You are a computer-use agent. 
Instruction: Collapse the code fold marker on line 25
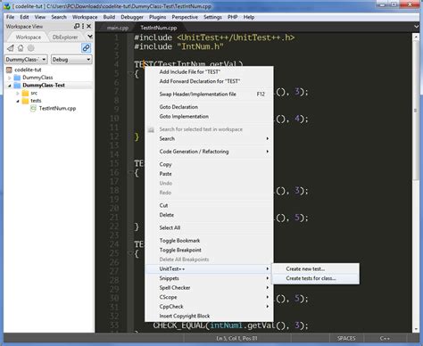tap(130, 253)
